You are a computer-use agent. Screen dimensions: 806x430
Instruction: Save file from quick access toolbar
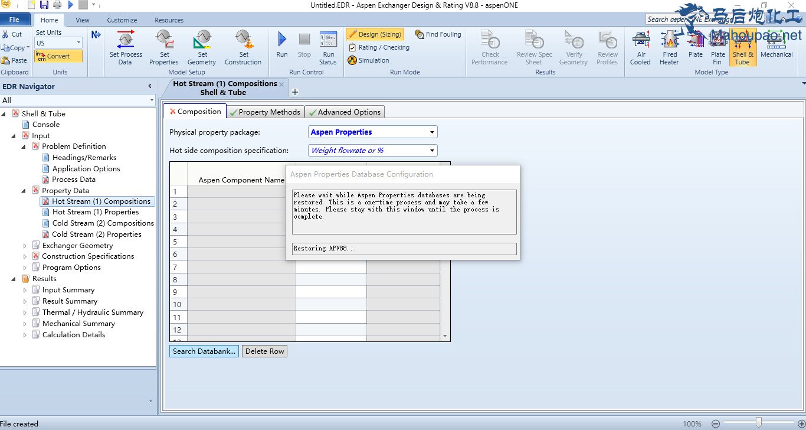pyautogui.click(x=44, y=5)
